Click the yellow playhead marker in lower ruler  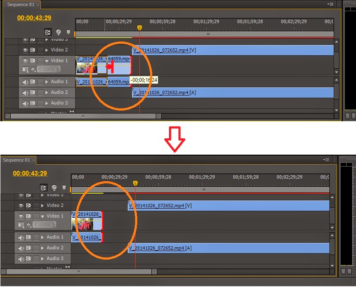tap(135, 183)
